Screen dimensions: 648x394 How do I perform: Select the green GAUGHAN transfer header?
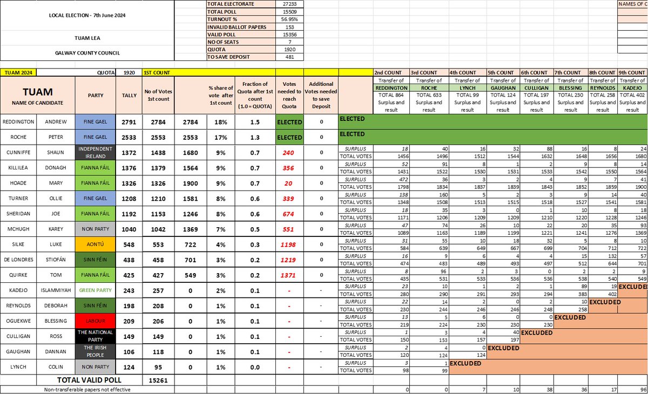[x=502, y=87]
